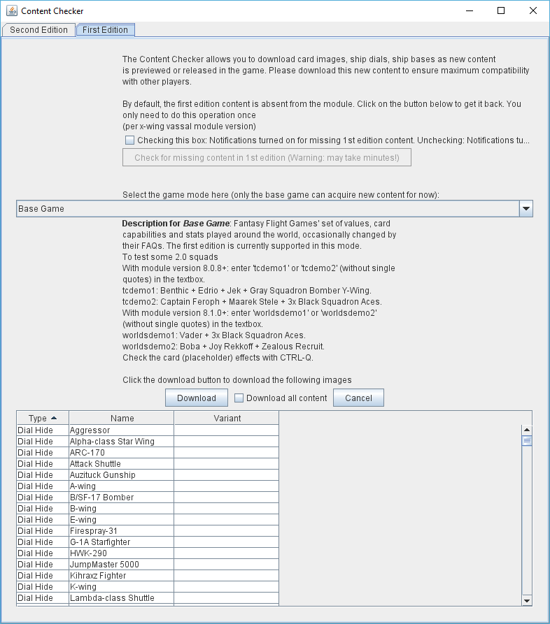Sort table by Name column header
550x624 pixels.
coord(122,418)
